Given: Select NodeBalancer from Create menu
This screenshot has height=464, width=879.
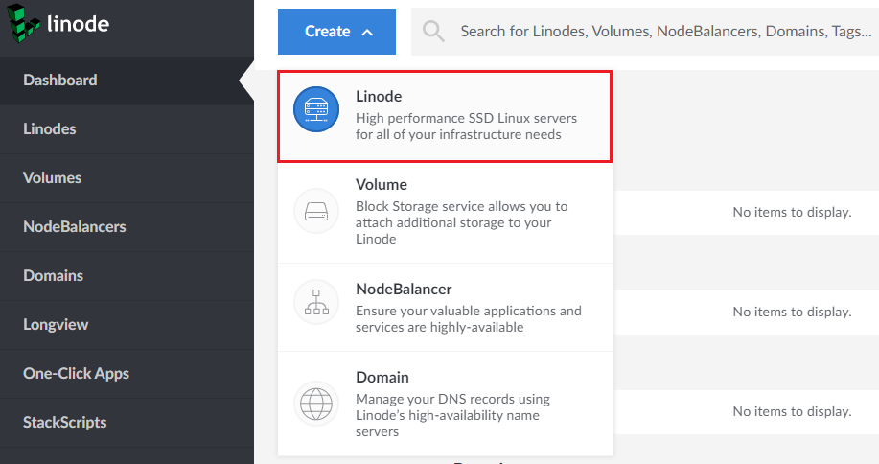Looking at the screenshot, I should pyautogui.click(x=445, y=307).
